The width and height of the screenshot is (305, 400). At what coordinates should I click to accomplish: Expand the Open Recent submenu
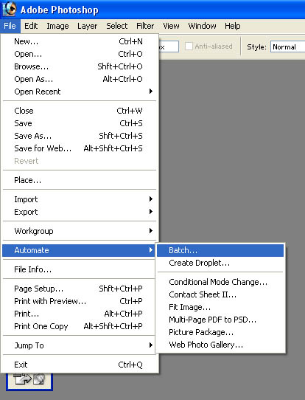click(80, 92)
